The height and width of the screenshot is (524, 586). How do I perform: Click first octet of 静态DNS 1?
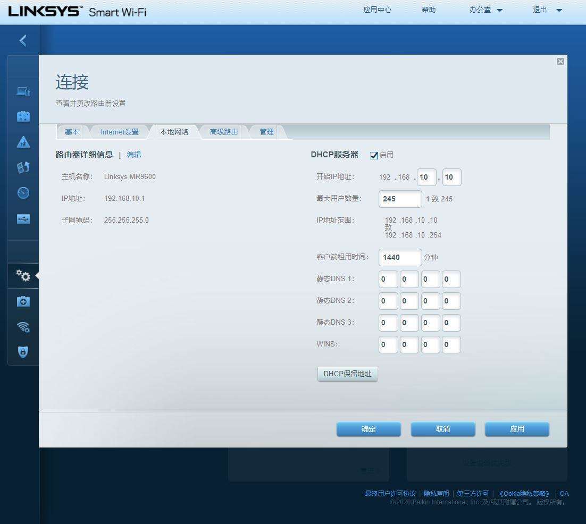pos(388,280)
